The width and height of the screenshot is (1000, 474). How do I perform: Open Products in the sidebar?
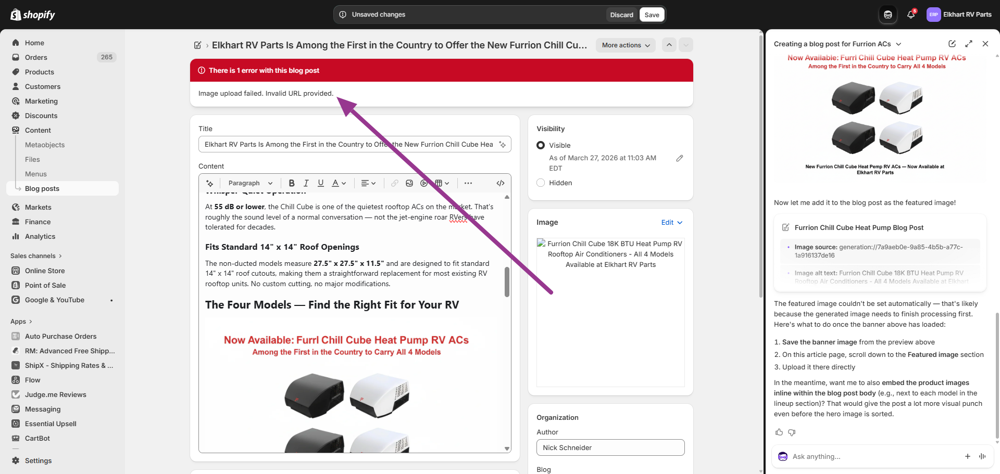point(40,72)
